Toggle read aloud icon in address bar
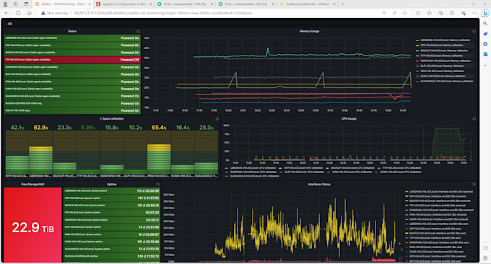Screen dimensions: 491x264 pyautogui.click(x=394, y=13)
